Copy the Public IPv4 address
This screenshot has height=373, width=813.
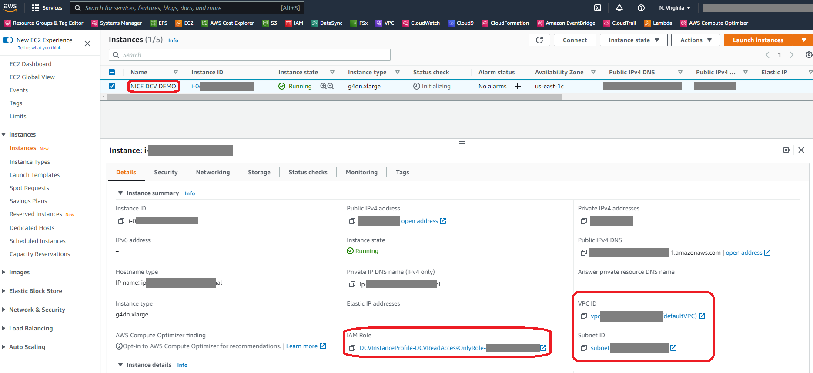coord(352,221)
